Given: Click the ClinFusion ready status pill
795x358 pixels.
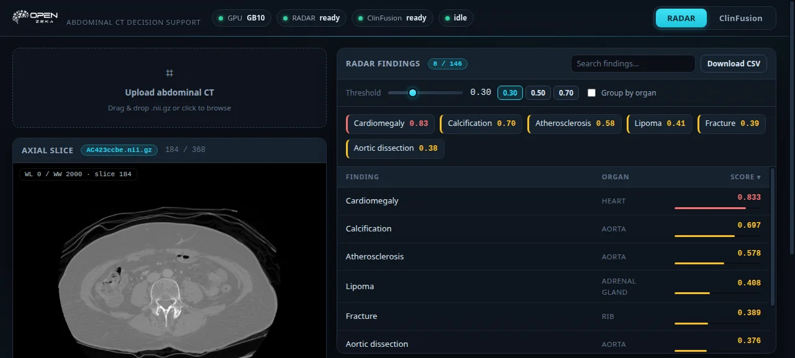Looking at the screenshot, I should [x=392, y=18].
